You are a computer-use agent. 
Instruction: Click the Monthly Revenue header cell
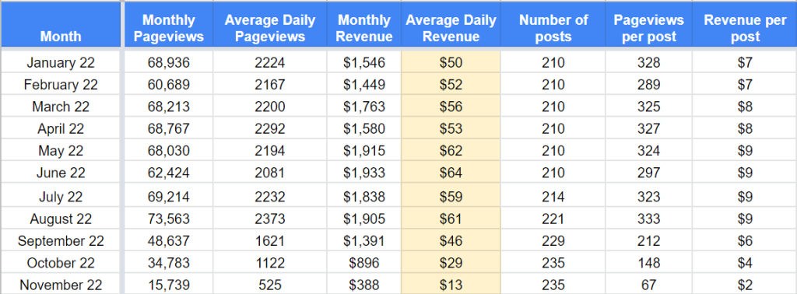click(x=364, y=25)
